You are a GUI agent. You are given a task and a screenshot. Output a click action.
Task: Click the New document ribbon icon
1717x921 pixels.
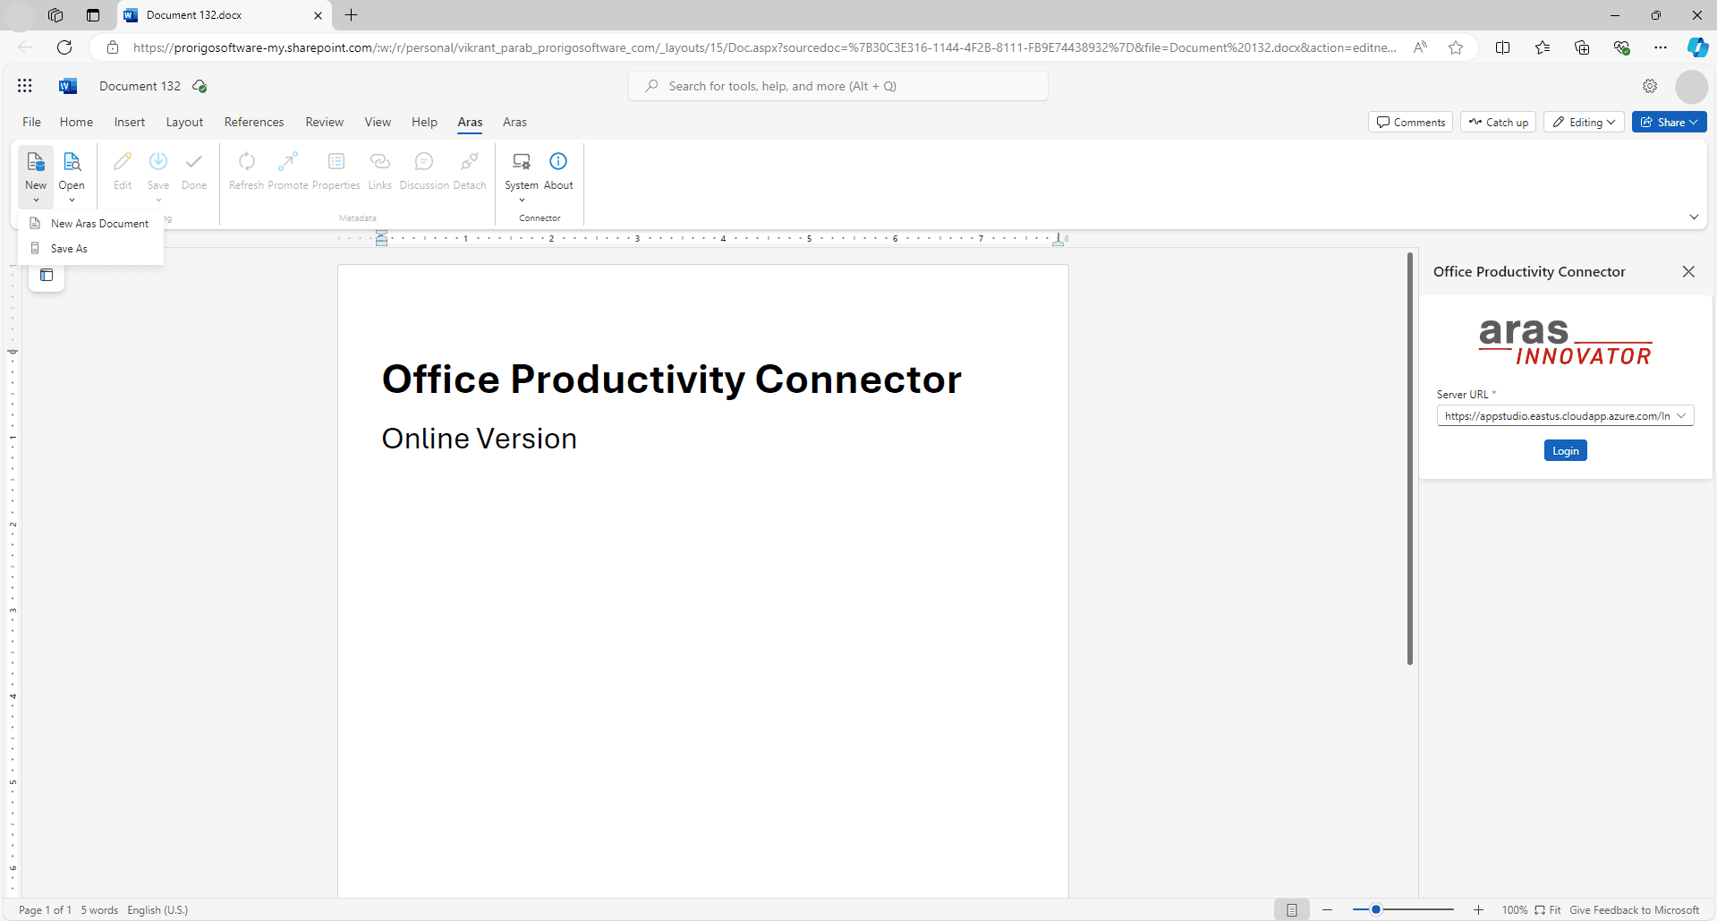(x=36, y=162)
